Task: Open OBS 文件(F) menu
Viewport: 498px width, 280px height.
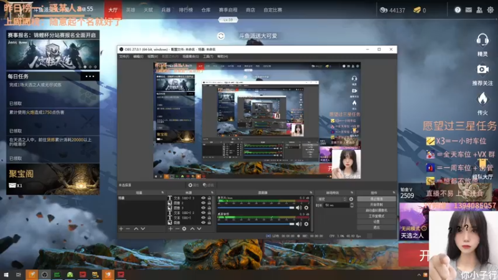Action: (124, 57)
